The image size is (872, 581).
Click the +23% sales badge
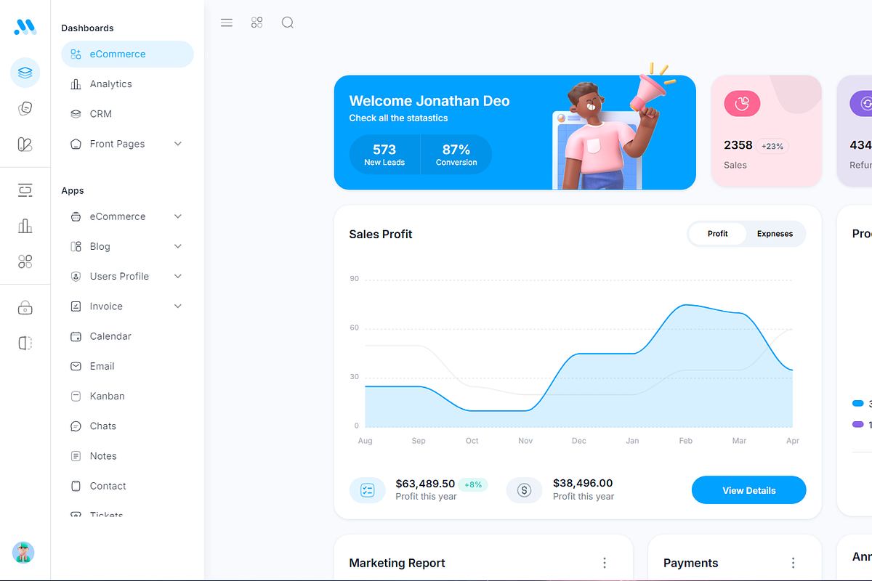point(772,146)
